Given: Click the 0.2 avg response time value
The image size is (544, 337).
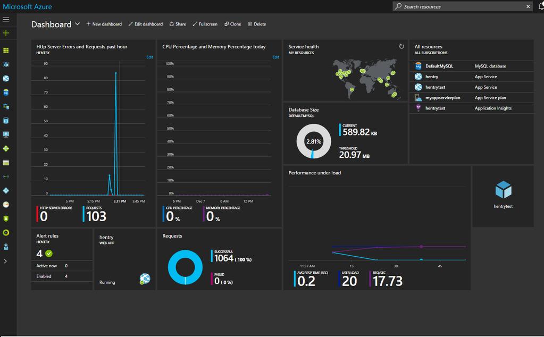Looking at the screenshot, I should coord(306,281).
